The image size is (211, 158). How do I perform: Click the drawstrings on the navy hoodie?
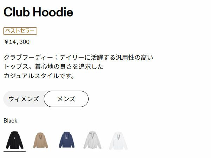[x=67, y=137]
